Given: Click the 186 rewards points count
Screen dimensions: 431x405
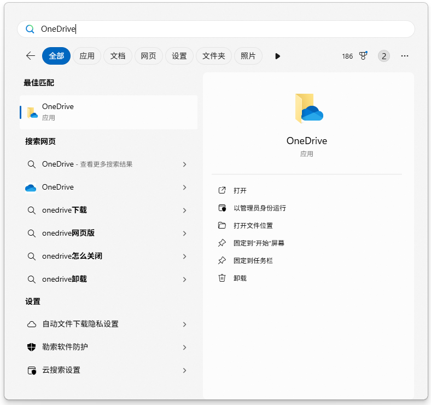Looking at the screenshot, I should (347, 56).
